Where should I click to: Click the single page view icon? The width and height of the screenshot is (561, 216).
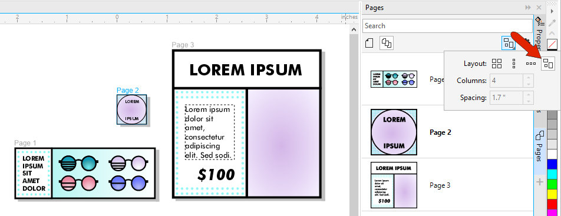click(369, 43)
